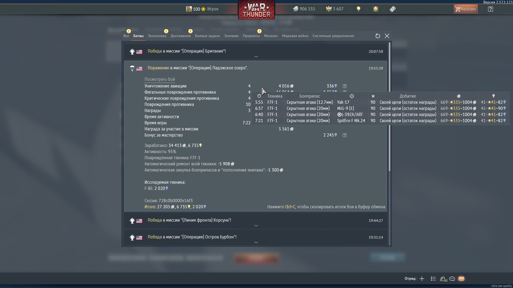Click the Победа Корсунь mission title

[x=189, y=220]
